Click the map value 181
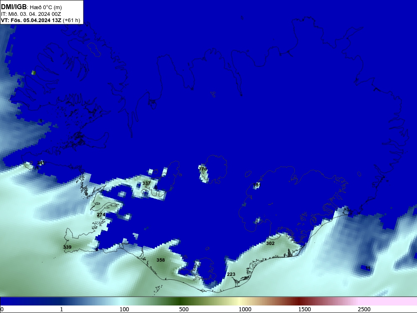Screen dimensions: 417x313 pyautogui.click(x=257, y=185)
